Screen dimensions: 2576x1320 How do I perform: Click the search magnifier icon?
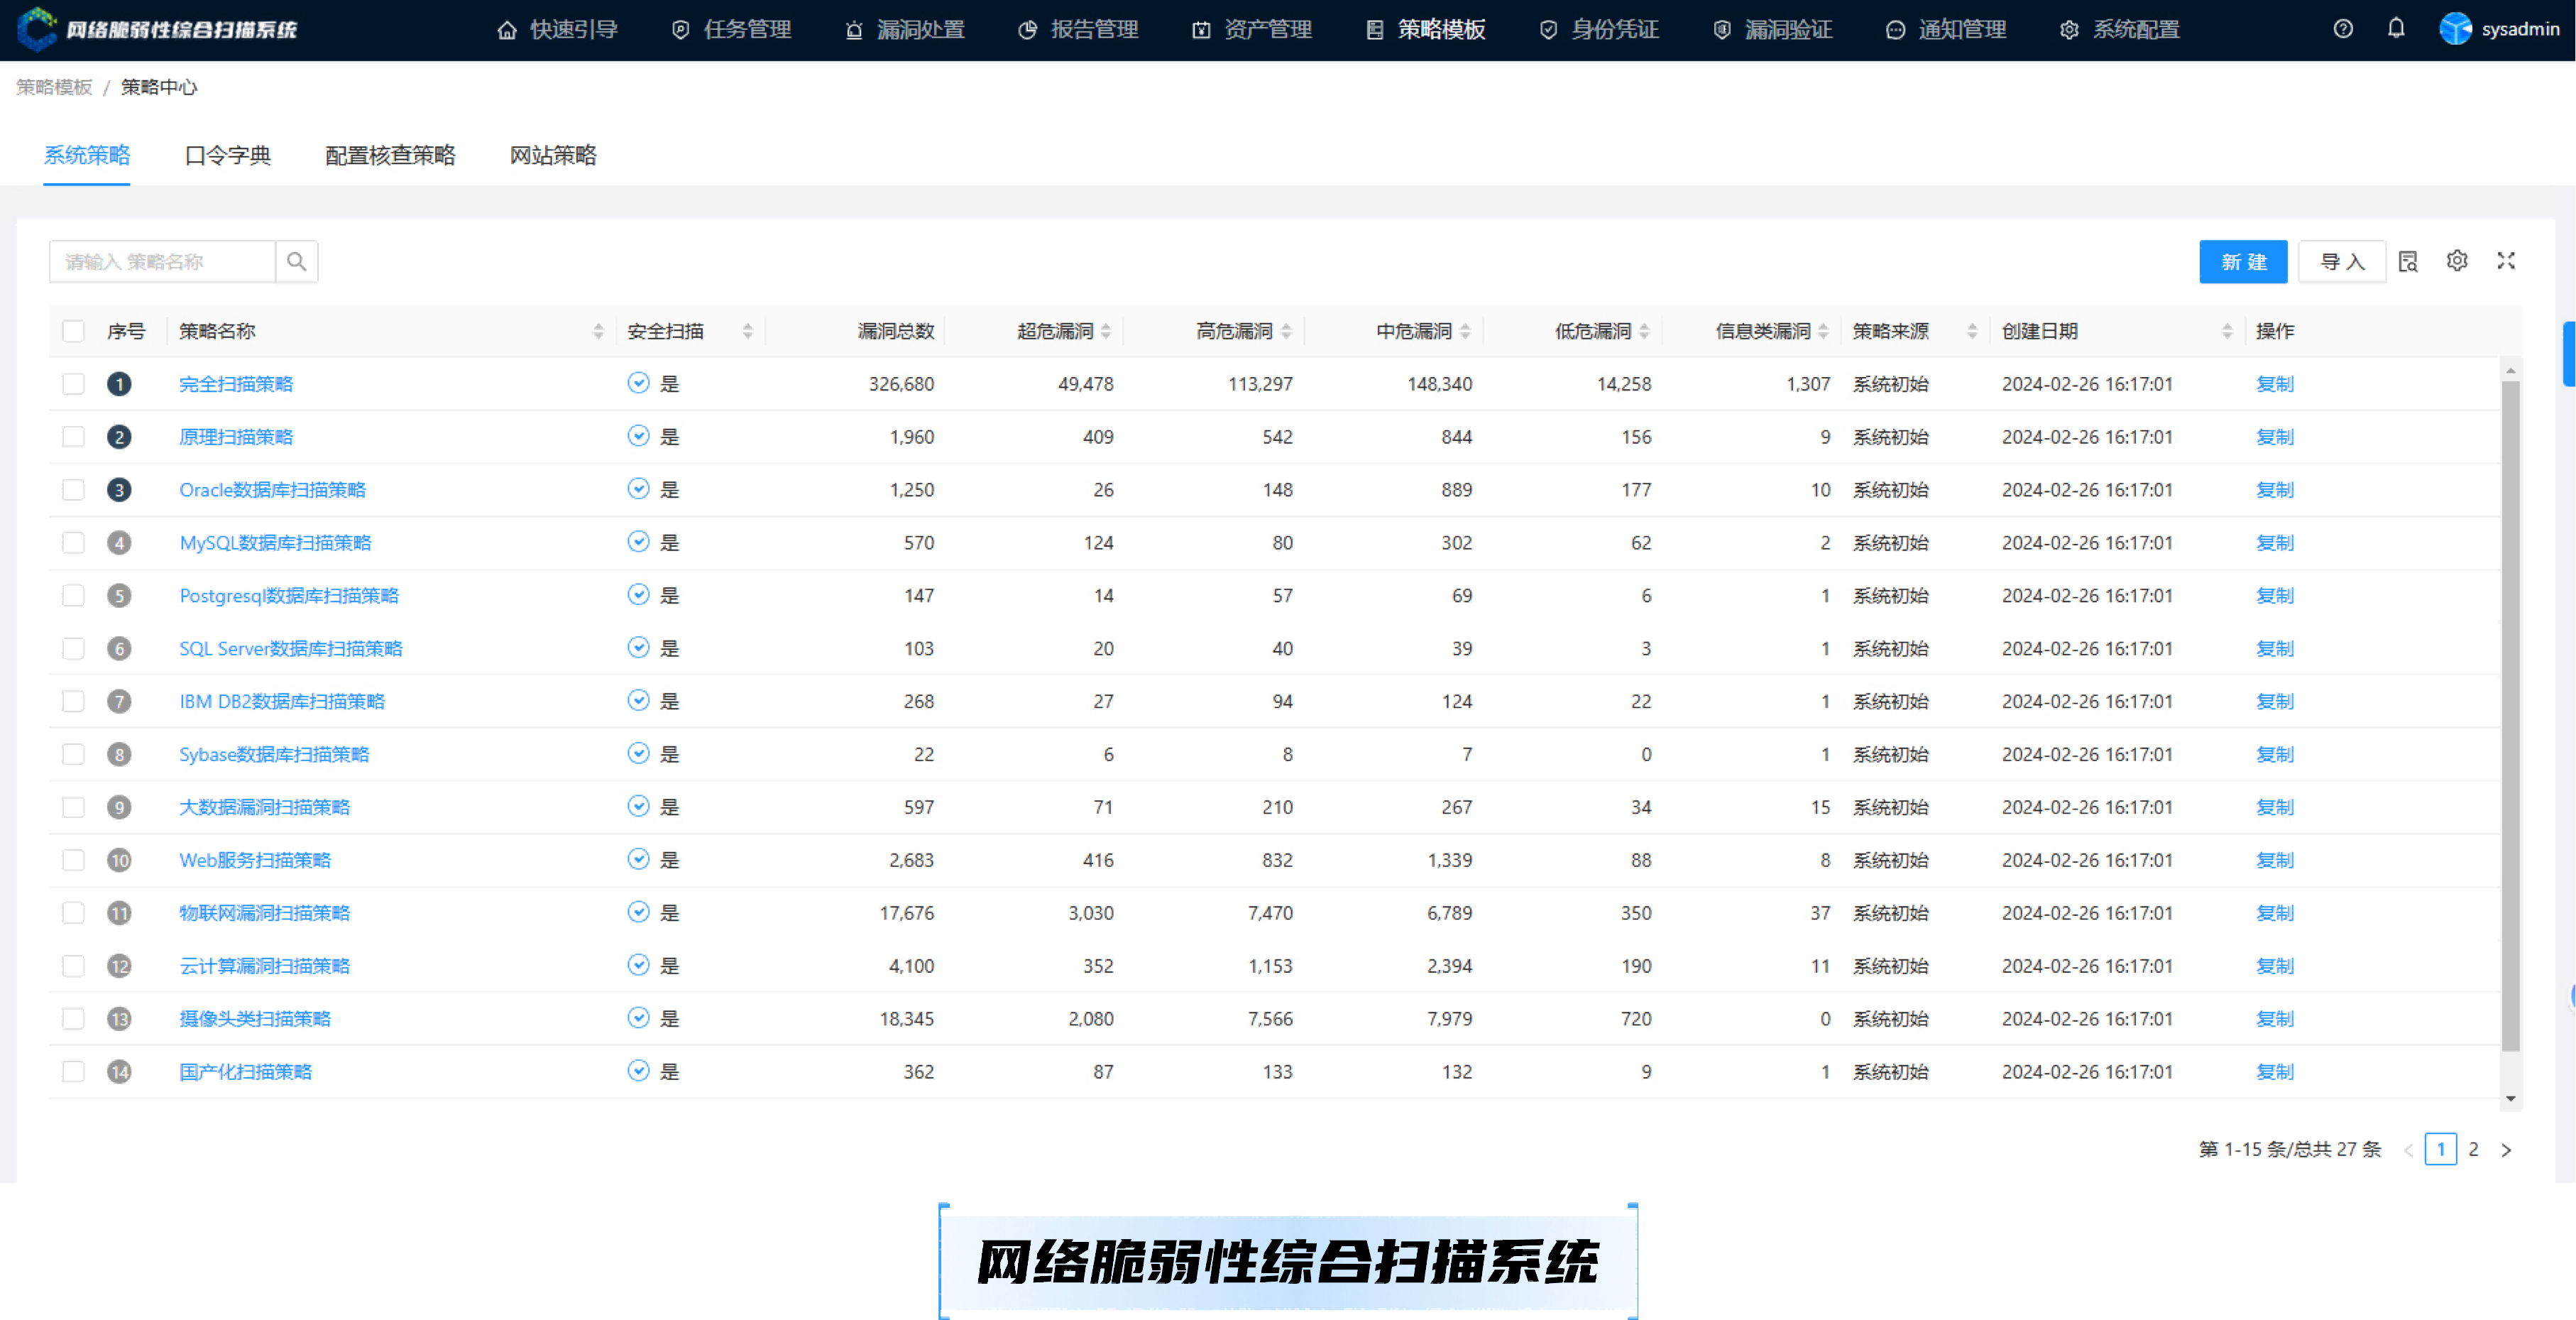click(x=296, y=261)
